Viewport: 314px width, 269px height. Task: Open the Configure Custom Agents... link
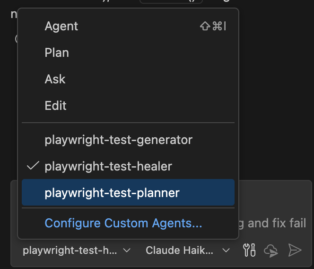tap(123, 223)
